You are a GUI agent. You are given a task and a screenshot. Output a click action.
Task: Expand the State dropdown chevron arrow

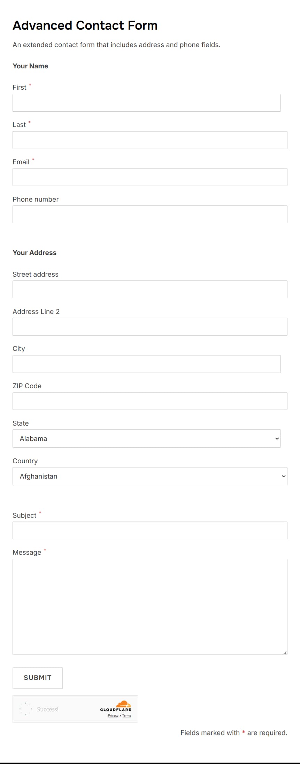tap(276, 438)
